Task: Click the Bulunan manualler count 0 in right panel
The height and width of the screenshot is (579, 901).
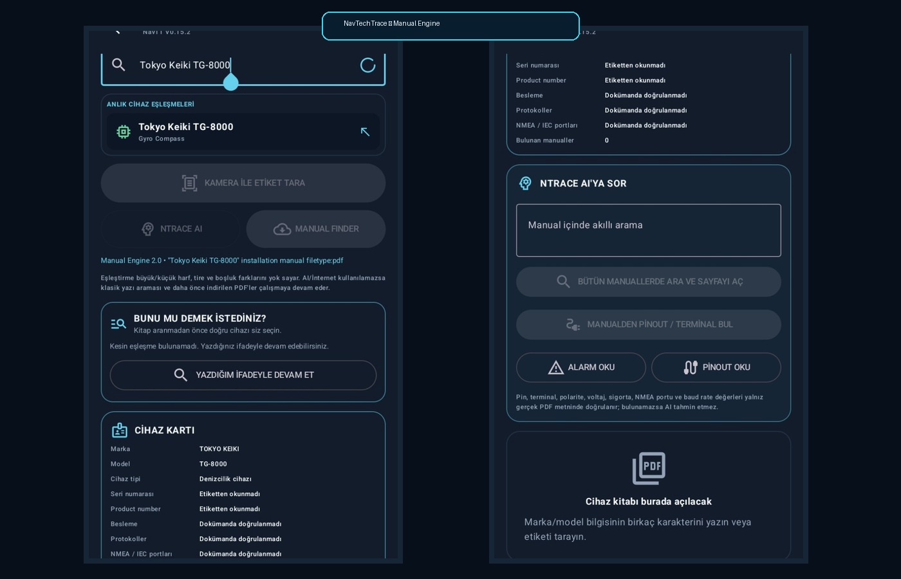Action: [x=607, y=140]
